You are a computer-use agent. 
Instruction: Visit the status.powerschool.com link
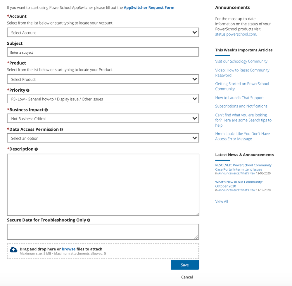pos(236,34)
